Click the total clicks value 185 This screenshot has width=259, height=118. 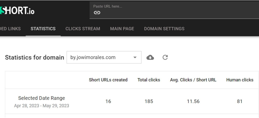[149, 101]
